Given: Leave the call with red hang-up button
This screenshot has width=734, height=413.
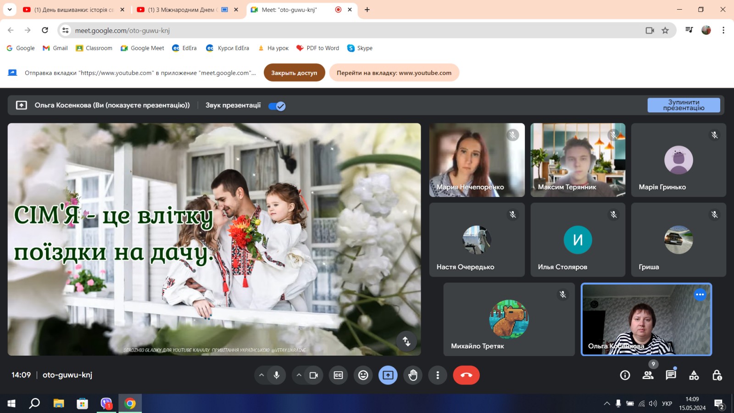Looking at the screenshot, I should pyautogui.click(x=466, y=375).
